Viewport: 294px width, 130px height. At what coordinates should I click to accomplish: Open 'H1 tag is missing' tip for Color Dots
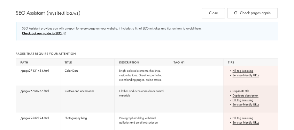pos(243,71)
